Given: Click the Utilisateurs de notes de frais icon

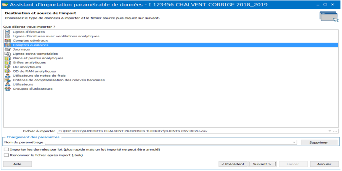Looking at the screenshot, I should pyautogui.click(x=8, y=76).
